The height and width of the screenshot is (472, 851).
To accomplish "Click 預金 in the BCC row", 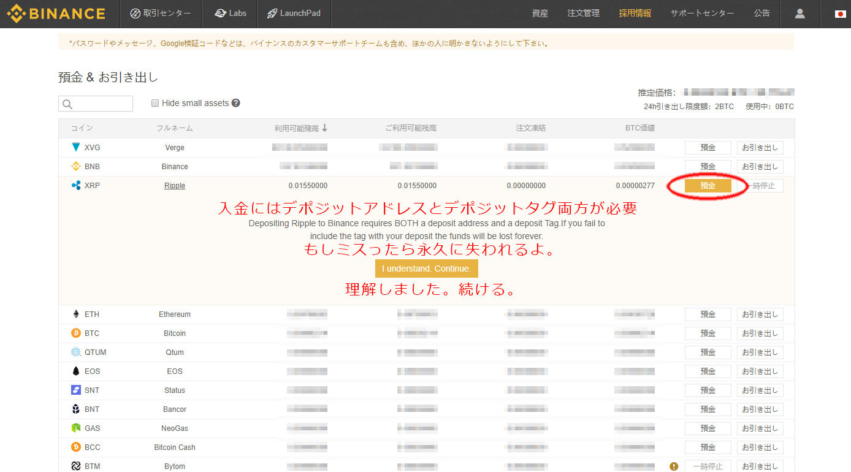I will click(x=708, y=447).
